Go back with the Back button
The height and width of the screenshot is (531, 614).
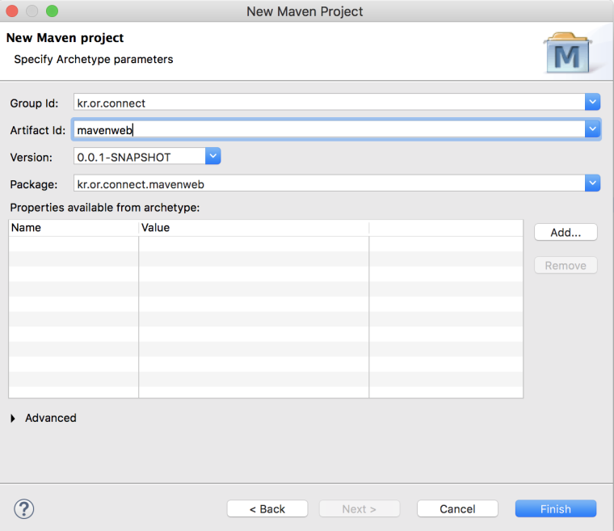267,508
